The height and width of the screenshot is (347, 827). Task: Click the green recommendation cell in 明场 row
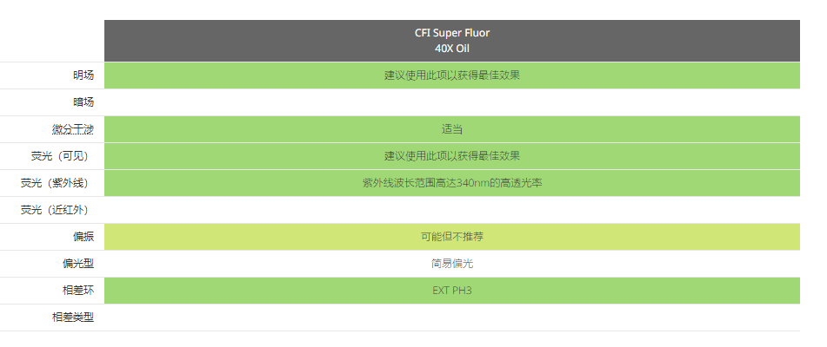tap(451, 75)
